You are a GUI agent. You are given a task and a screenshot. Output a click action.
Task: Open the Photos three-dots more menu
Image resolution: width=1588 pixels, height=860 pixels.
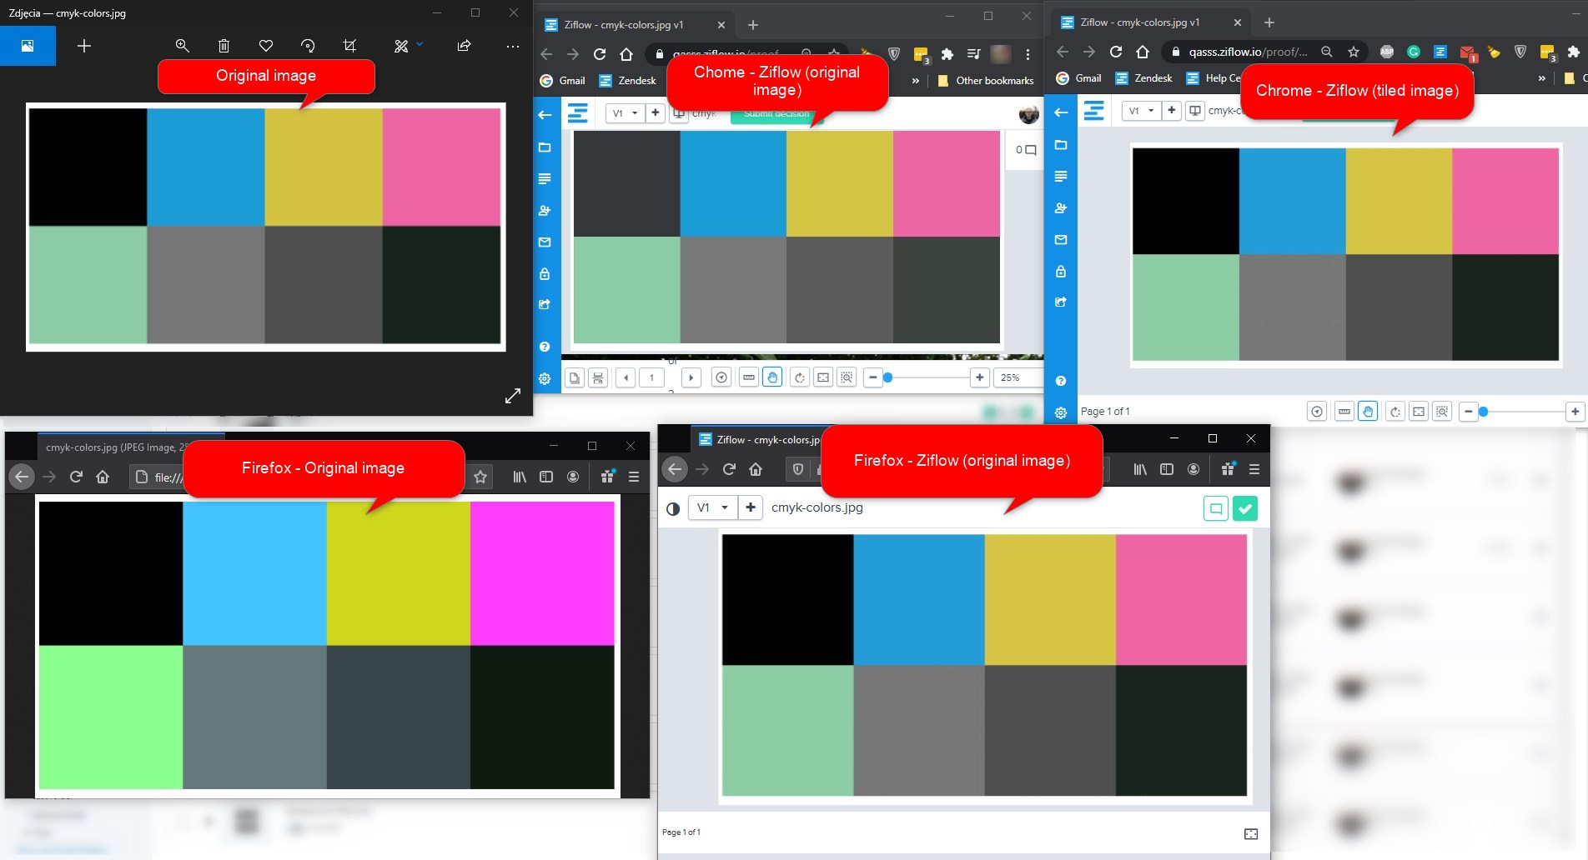[x=513, y=46]
